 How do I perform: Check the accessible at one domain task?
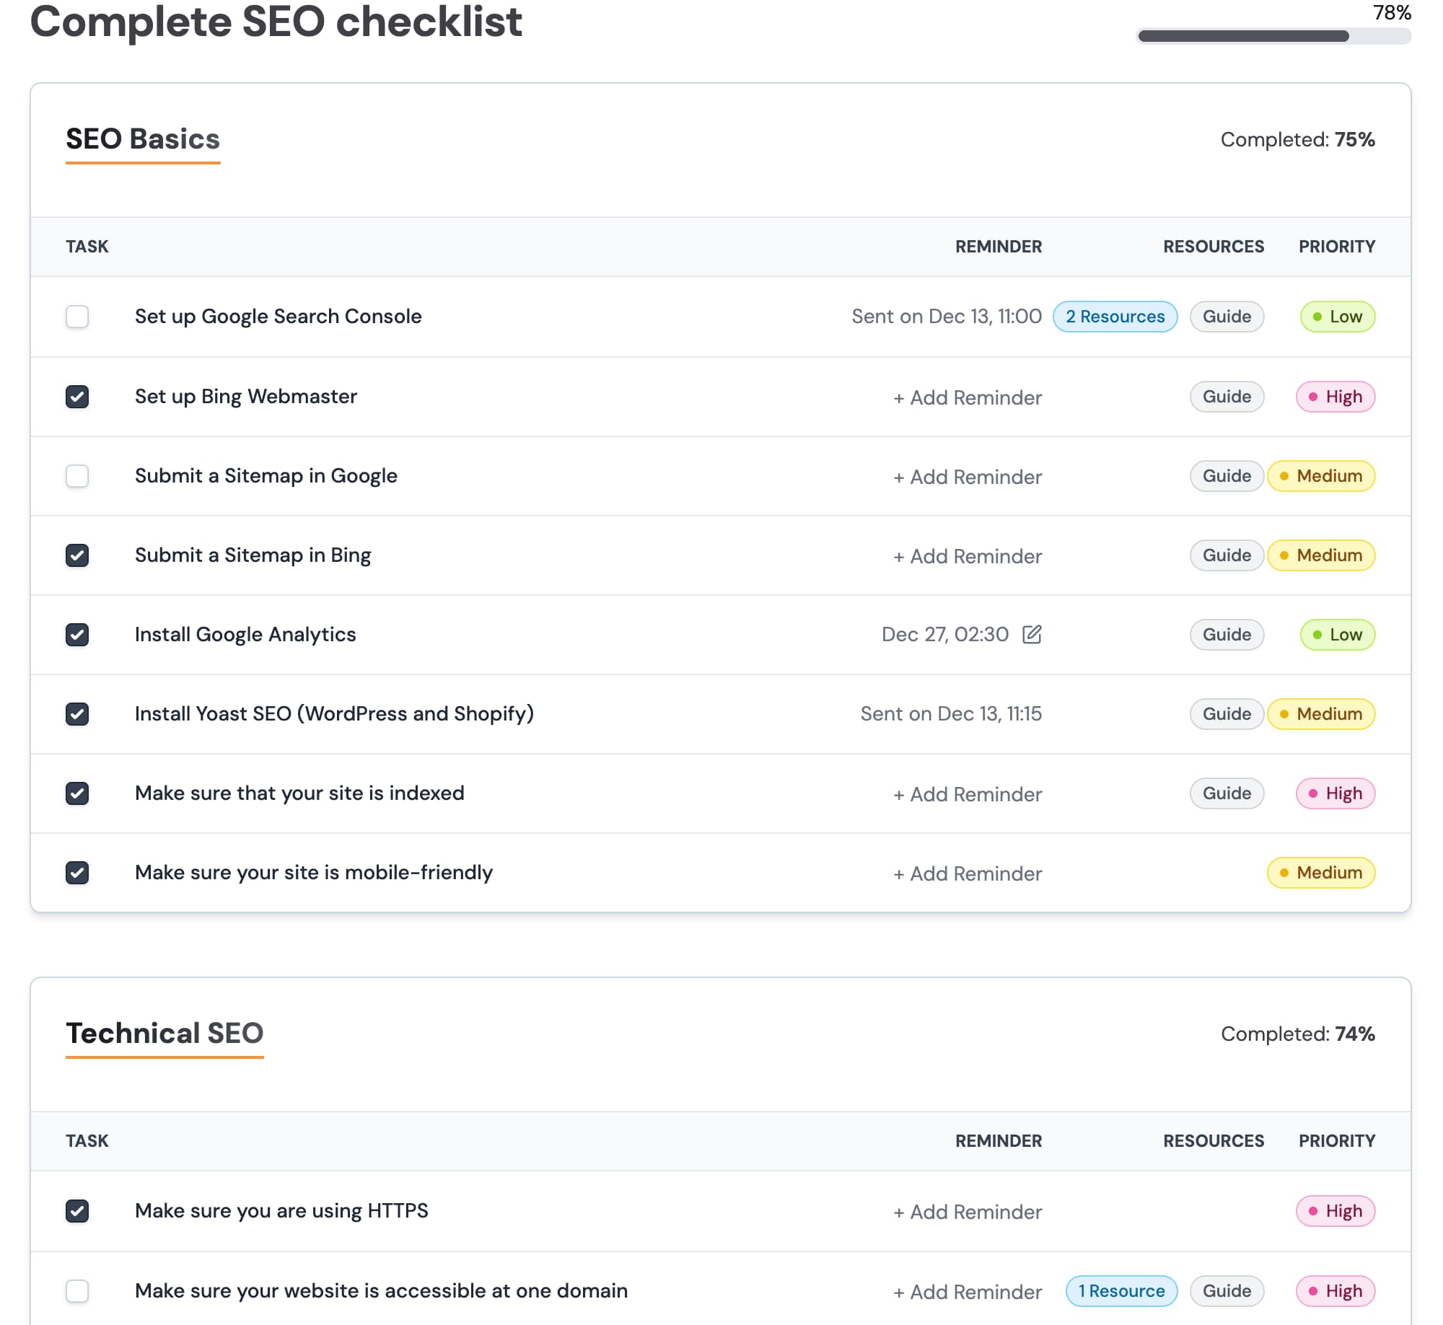(77, 1291)
